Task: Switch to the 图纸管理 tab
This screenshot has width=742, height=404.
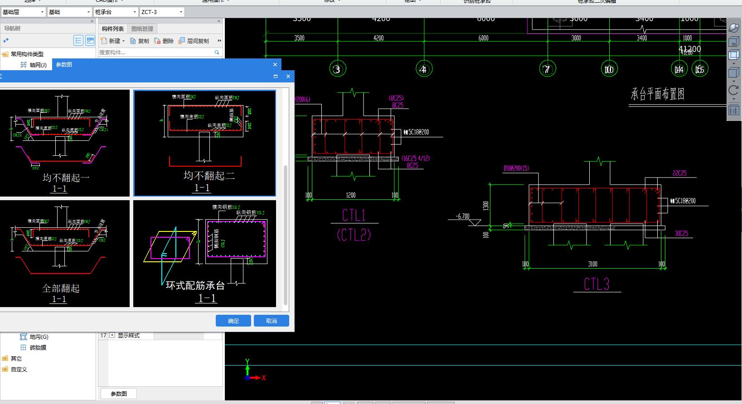Action: tap(142, 29)
